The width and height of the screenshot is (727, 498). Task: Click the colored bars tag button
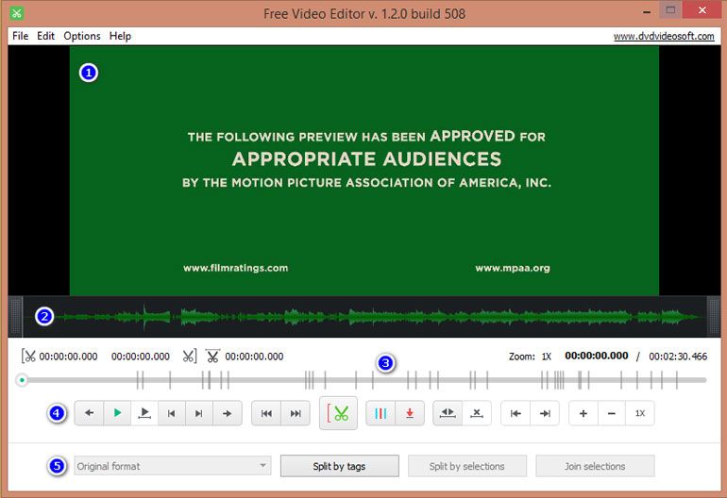(380, 413)
